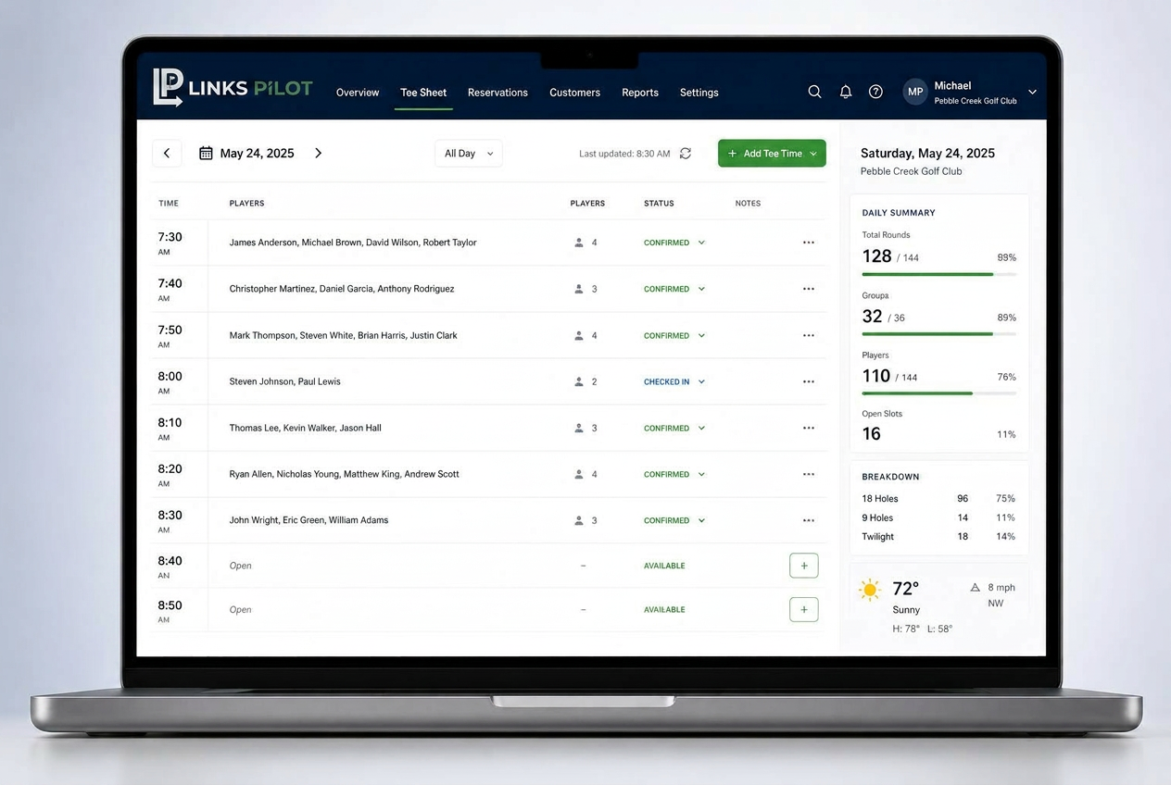The width and height of the screenshot is (1171, 785).
Task: Click the 9 Holes breakdown row
Action: [x=939, y=517]
